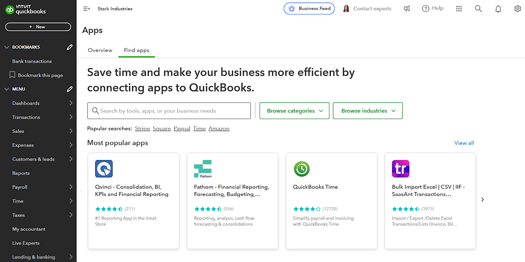Switch to the Overview tab
The width and height of the screenshot is (525, 262).
pyautogui.click(x=100, y=50)
